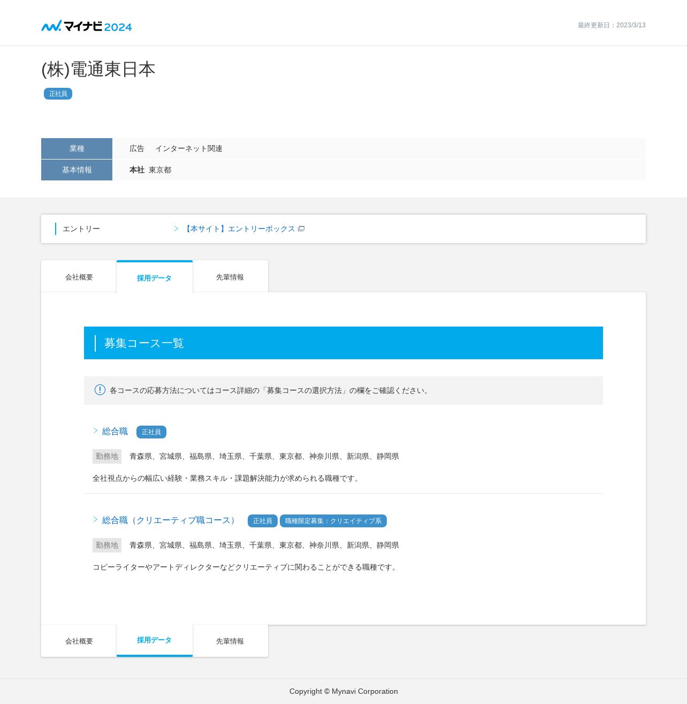Open the 総合職 course link
Image resolution: width=687 pixels, height=704 pixels.
(x=115, y=432)
